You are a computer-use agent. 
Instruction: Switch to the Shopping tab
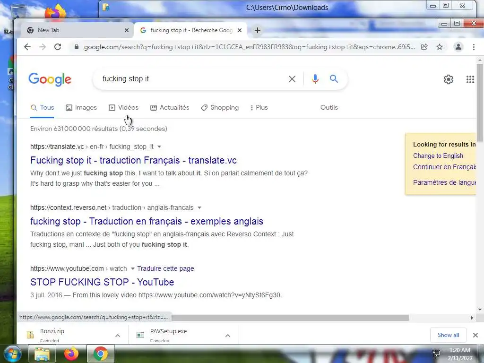pyautogui.click(x=220, y=107)
